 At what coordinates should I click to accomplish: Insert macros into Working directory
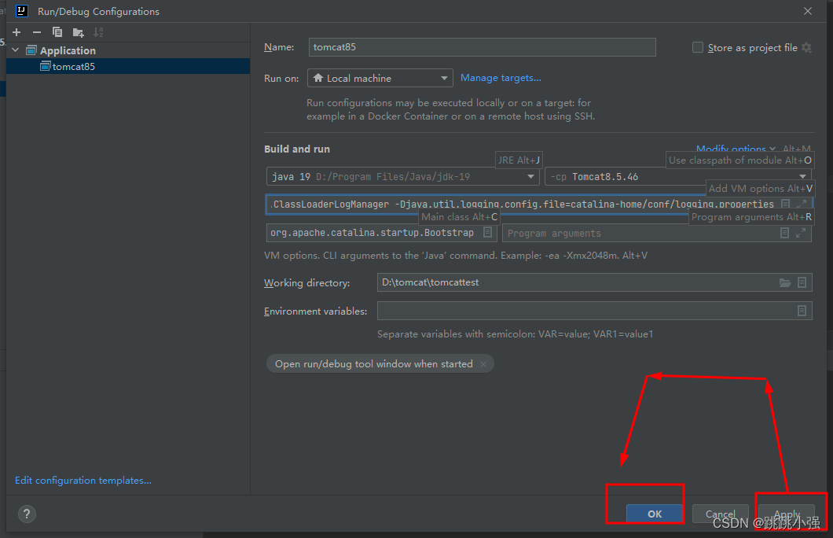click(x=802, y=282)
